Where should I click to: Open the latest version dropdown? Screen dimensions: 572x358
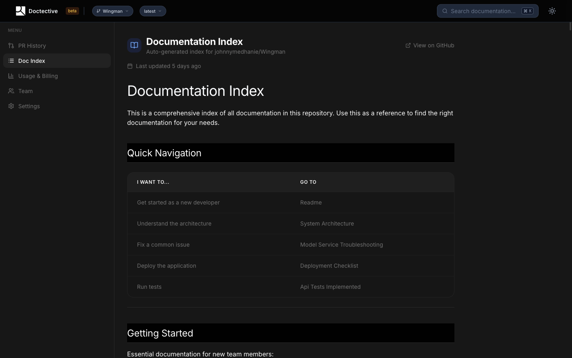tap(153, 11)
